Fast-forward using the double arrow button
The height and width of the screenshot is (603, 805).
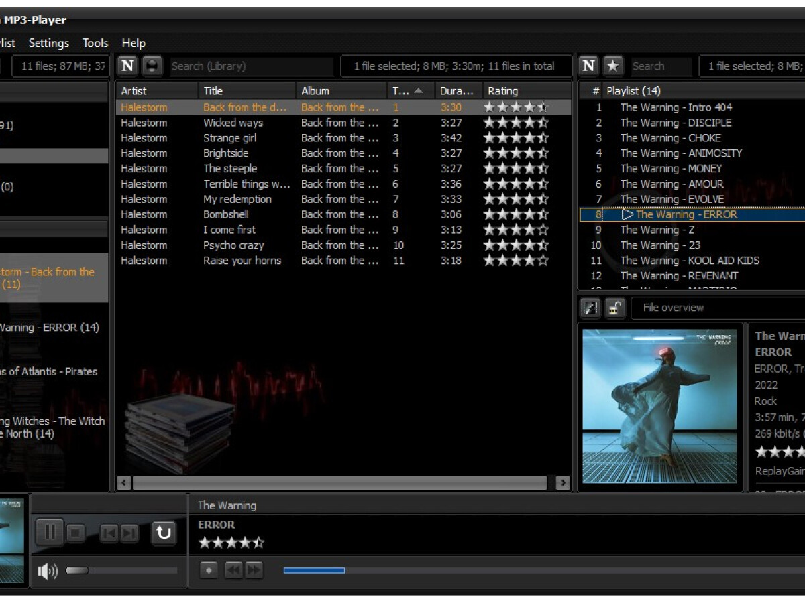click(x=254, y=570)
